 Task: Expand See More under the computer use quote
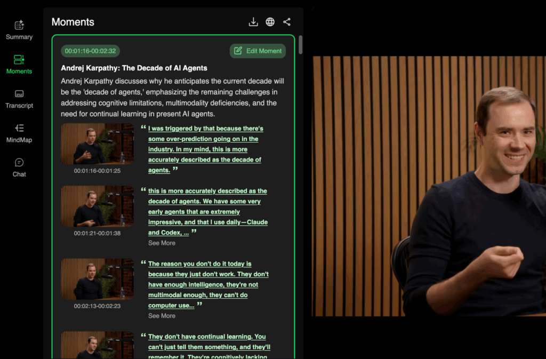(162, 316)
